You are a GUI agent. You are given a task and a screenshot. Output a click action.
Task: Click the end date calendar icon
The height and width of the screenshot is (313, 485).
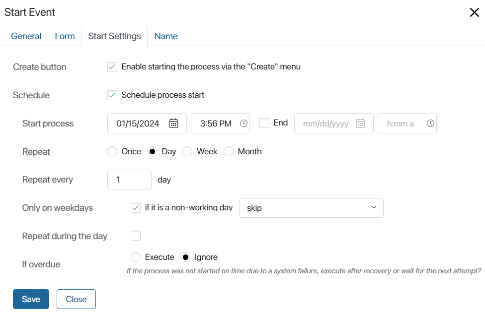pos(360,123)
